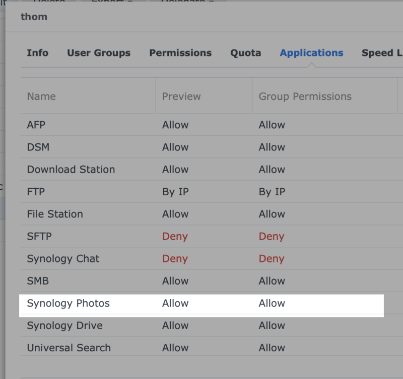Select the Download Station row

click(x=212, y=170)
